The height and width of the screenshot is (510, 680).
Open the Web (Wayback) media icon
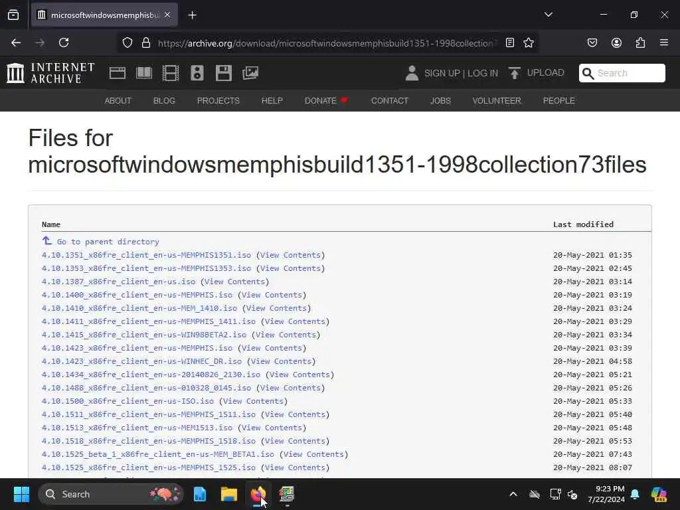pyautogui.click(x=118, y=73)
